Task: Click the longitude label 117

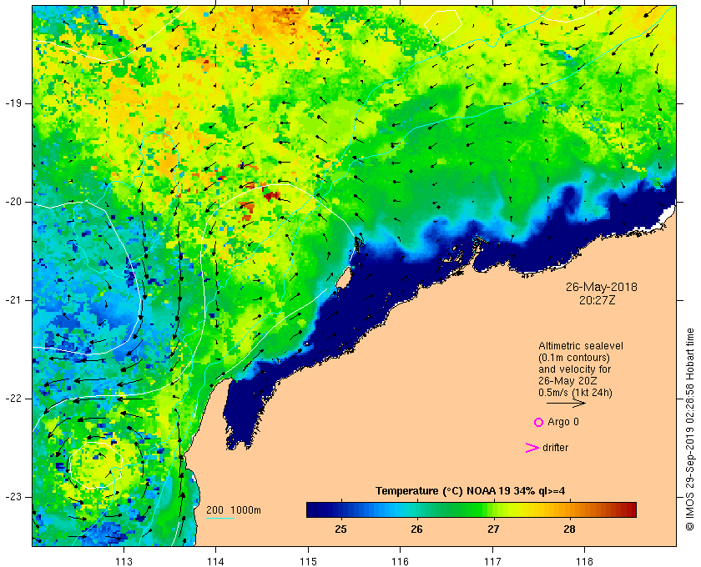Action: [x=492, y=561]
